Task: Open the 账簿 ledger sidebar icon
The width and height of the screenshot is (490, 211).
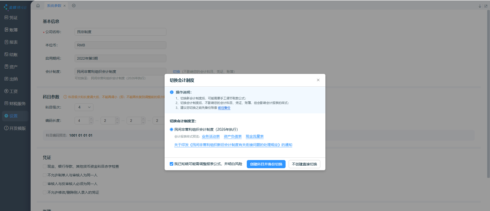Action: pyautogui.click(x=7, y=30)
